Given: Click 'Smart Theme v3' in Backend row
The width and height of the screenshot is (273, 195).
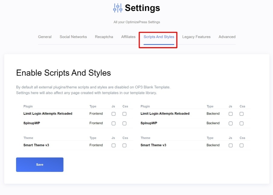Looking at the screenshot, I should click(153, 145).
